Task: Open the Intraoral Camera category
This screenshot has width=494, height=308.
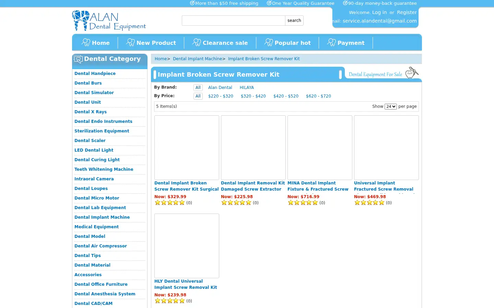Action: pyautogui.click(x=94, y=179)
